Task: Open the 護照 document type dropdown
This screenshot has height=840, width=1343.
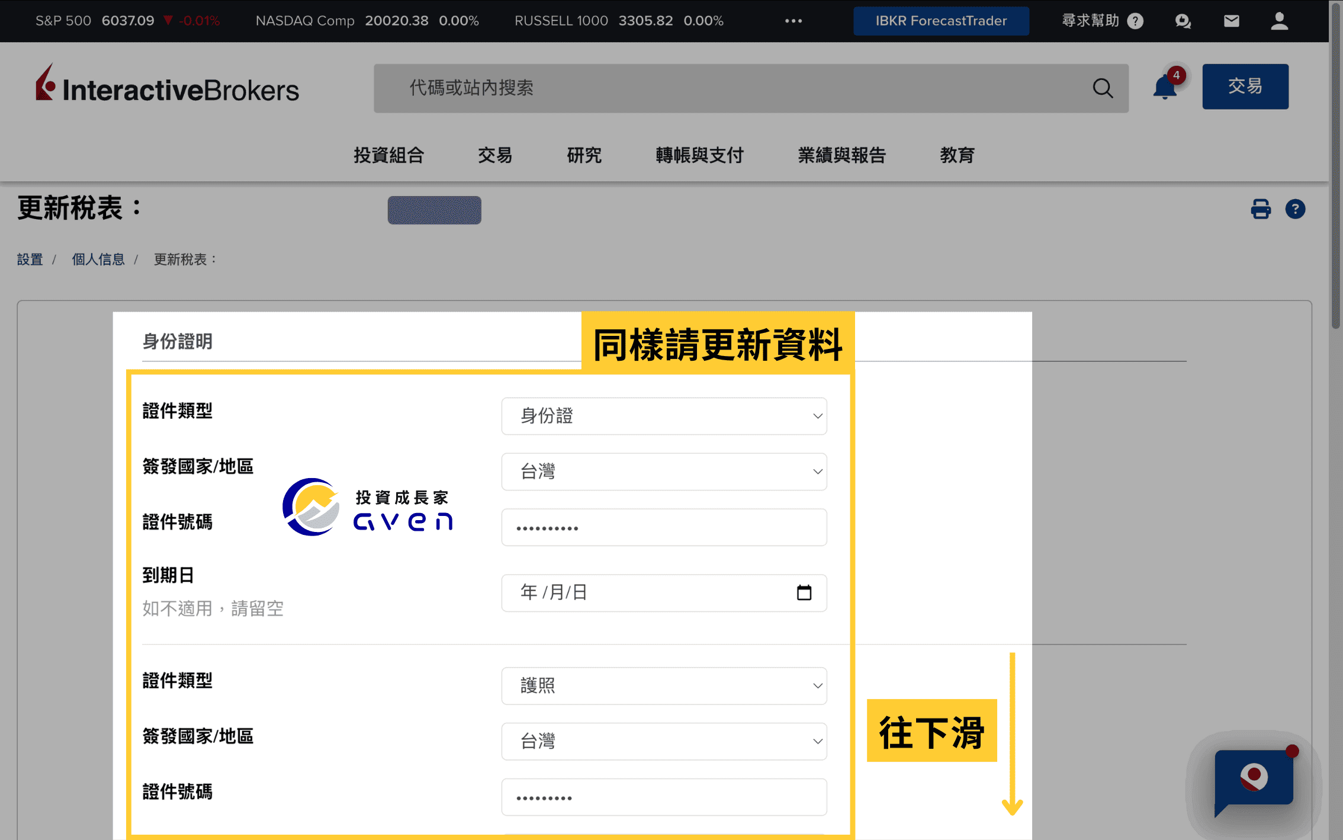Action: 664,685
